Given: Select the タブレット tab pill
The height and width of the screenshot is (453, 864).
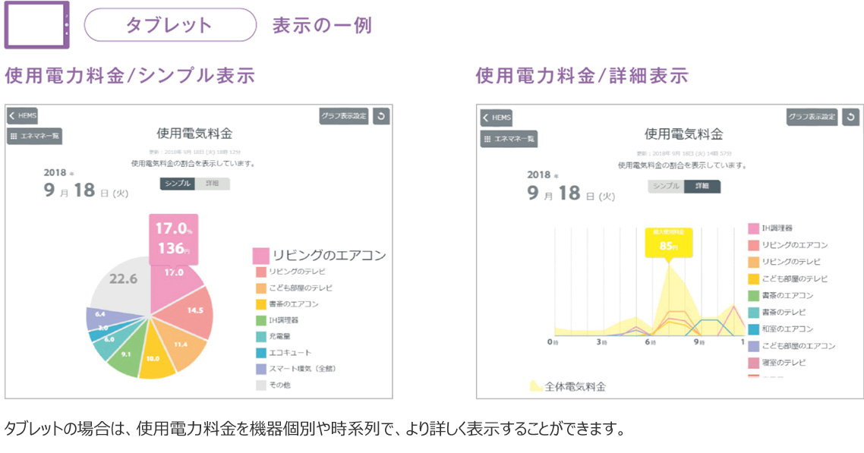Looking at the screenshot, I should (x=170, y=25).
